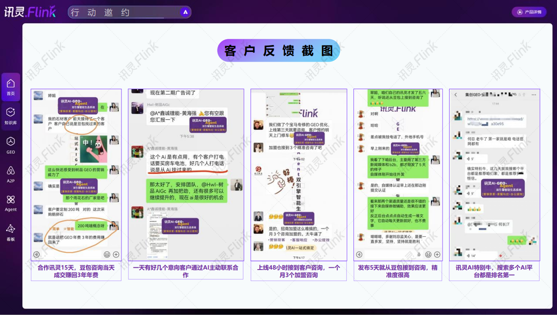Open the second chat screenshot with 鑫诚锂能

click(x=186, y=175)
